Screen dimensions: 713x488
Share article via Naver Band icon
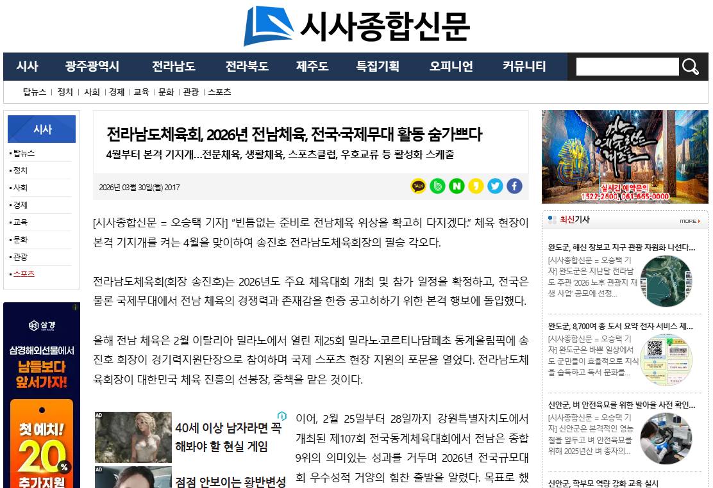(437, 186)
